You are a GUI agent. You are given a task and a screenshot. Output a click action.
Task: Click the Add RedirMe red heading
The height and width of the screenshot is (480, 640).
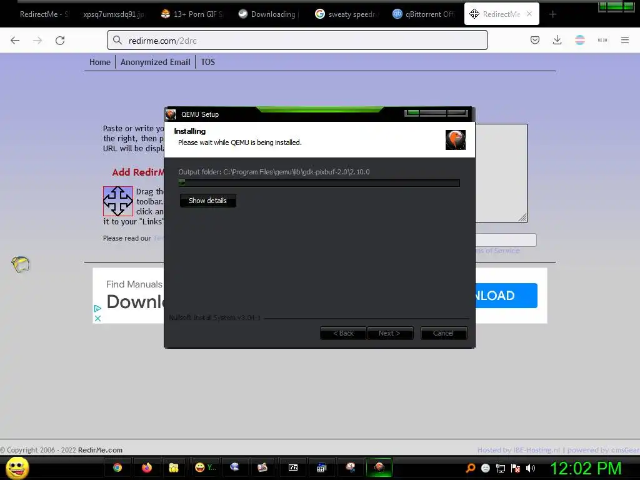tap(138, 172)
